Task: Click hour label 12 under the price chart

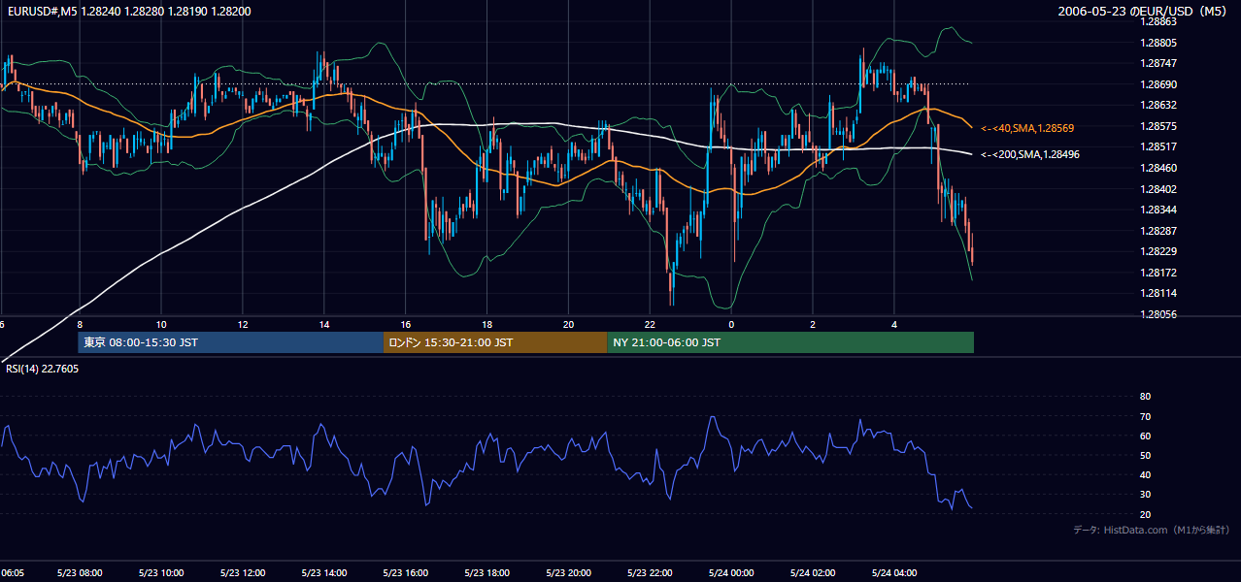Action: 243,325
